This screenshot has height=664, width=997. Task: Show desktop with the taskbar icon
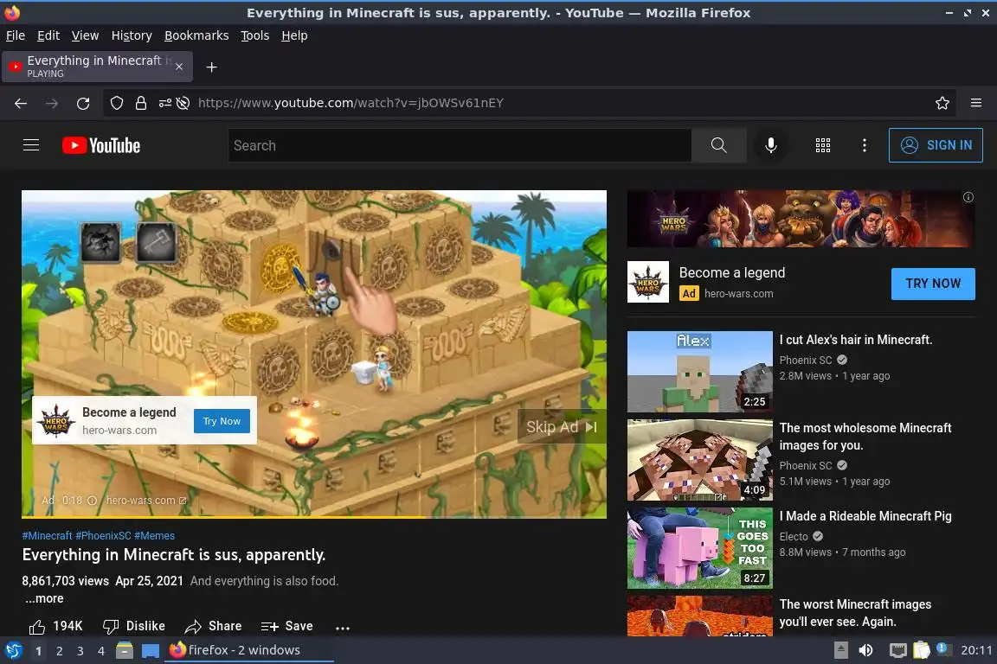coord(150,651)
